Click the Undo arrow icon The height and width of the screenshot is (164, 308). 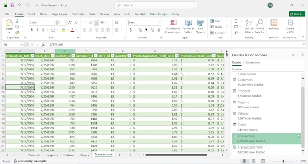click(19, 5)
